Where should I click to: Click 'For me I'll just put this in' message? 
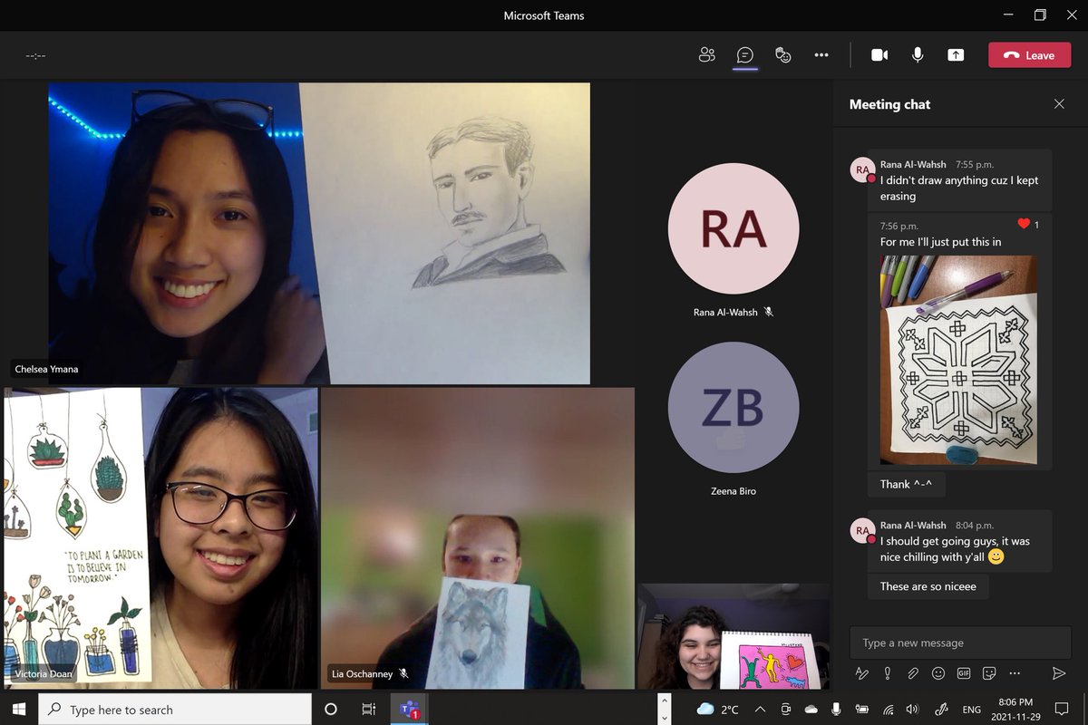[940, 242]
